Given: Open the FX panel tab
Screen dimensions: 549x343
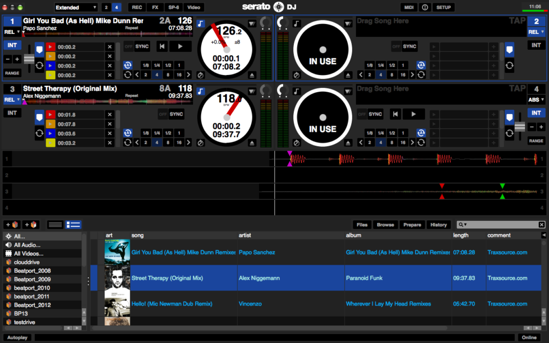Looking at the screenshot, I should [x=155, y=8].
